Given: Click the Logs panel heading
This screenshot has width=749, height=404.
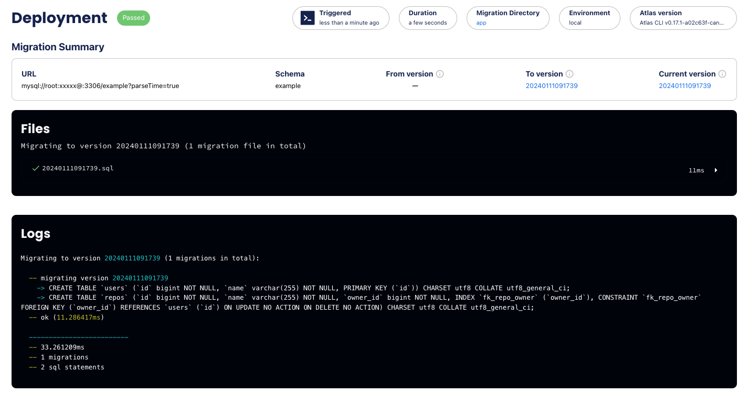Looking at the screenshot, I should pos(36,234).
